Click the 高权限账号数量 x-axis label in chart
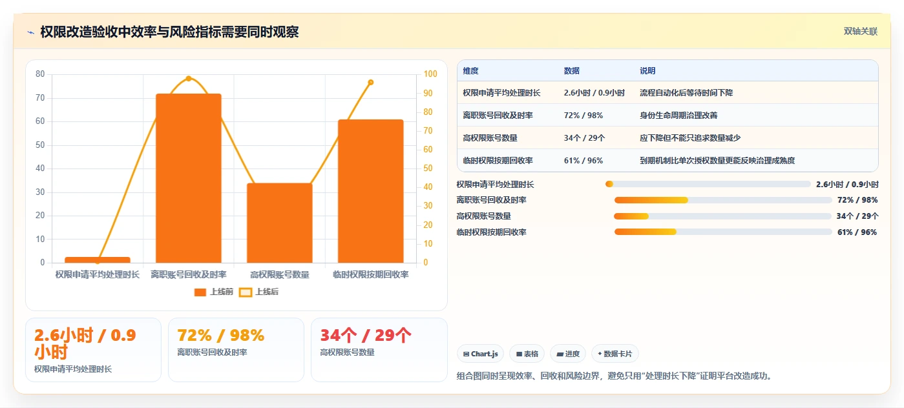904x408 pixels. point(280,274)
